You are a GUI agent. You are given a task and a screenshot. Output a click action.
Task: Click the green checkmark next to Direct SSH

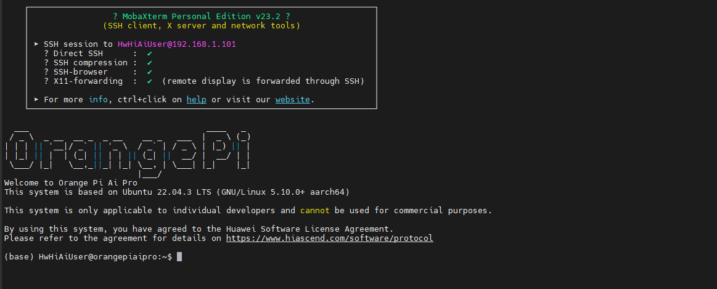pos(150,54)
